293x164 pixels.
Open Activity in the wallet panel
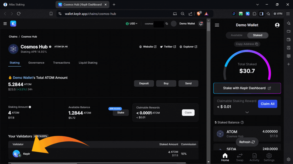point(254,157)
